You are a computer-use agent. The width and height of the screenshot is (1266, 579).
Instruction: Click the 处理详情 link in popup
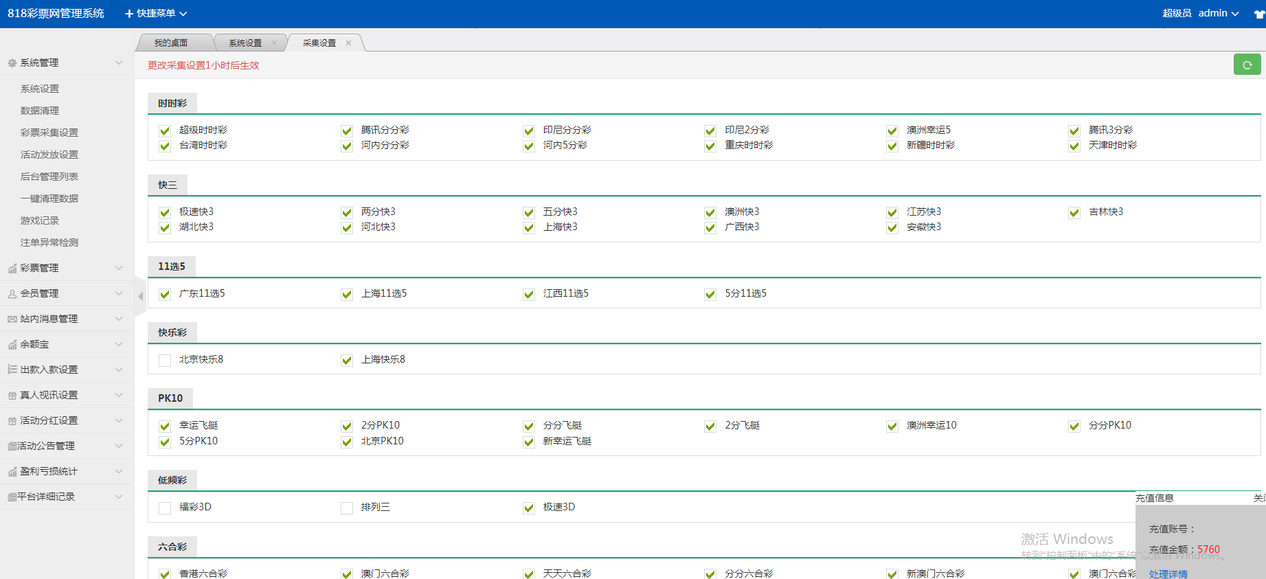[1168, 574]
